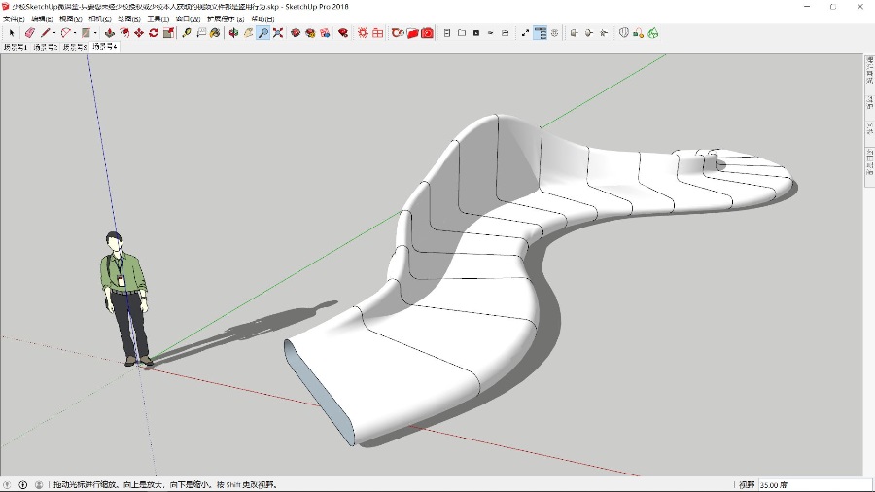875x492 pixels.
Task: Choose the Scale tool
Action: 168,33
